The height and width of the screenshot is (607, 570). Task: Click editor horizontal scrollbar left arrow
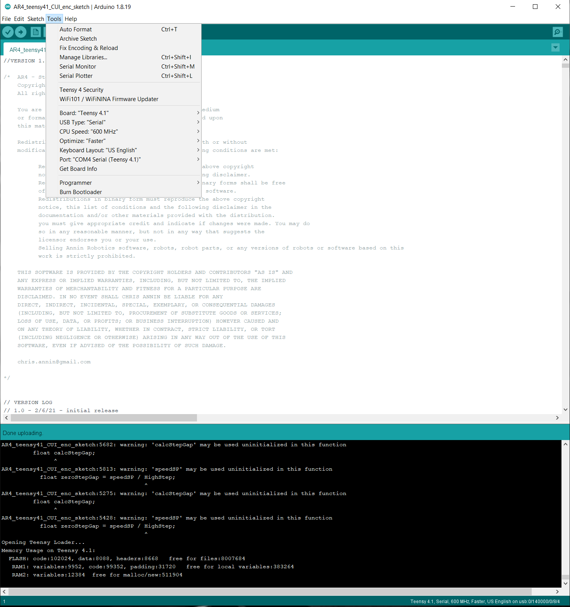point(6,418)
